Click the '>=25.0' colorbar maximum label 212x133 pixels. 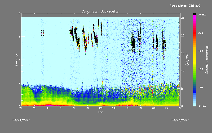[202, 15]
